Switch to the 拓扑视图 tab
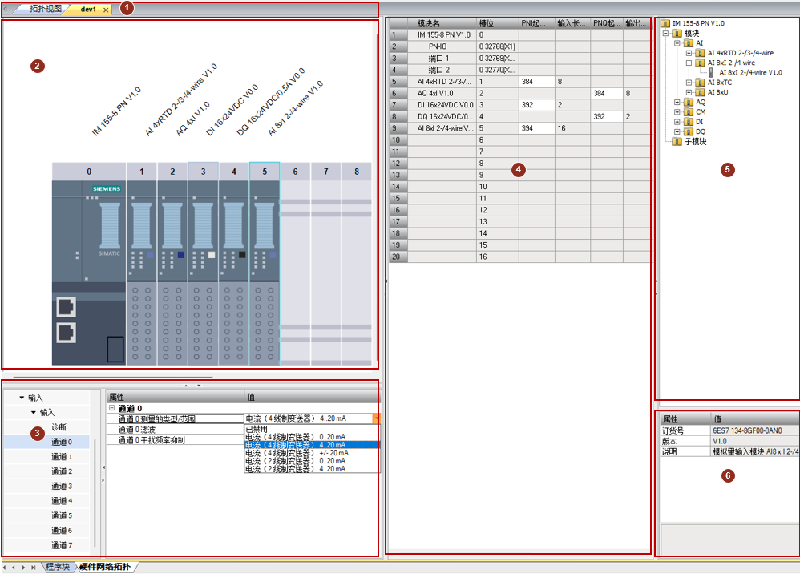 point(45,9)
